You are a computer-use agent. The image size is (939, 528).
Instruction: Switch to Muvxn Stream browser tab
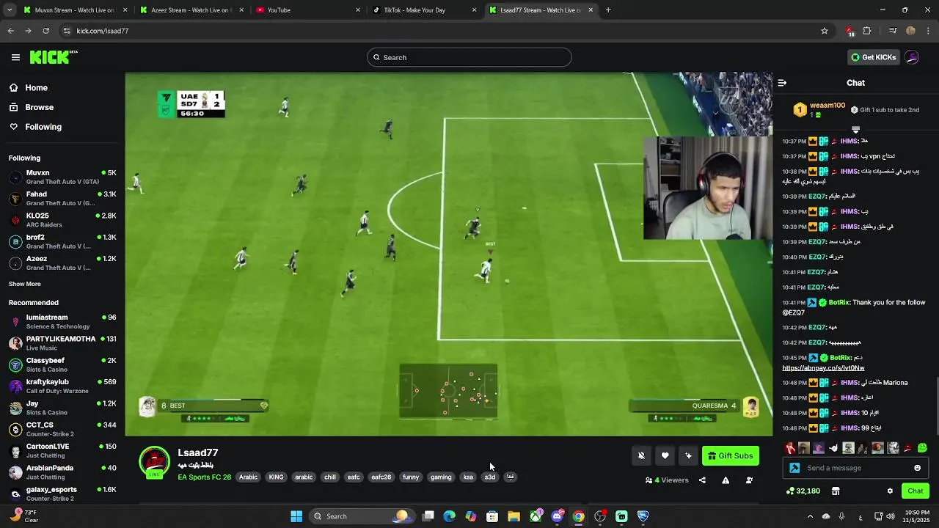pos(70,10)
